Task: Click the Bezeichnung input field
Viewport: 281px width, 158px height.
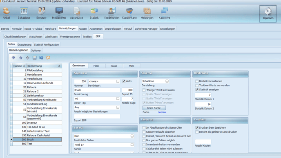Action: coord(97,90)
